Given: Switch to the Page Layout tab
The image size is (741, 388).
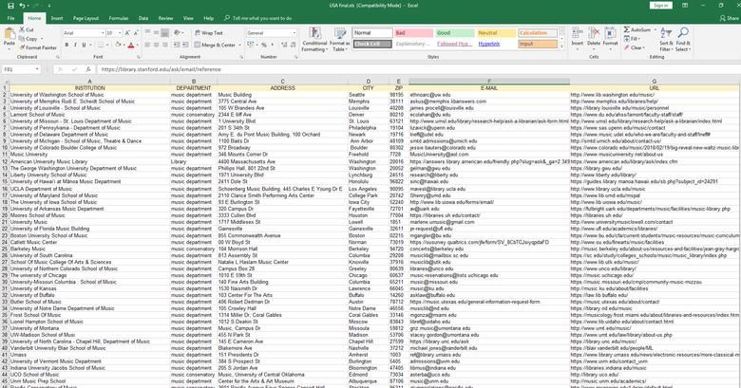Looking at the screenshot, I should coord(86,18).
